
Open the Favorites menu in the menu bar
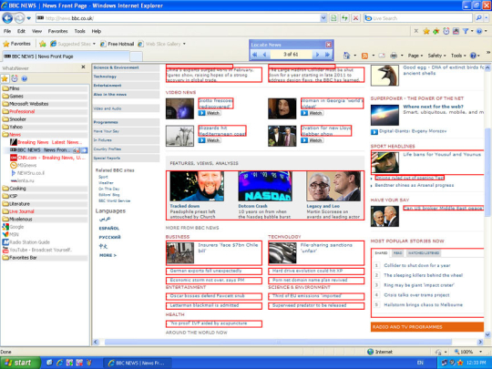click(x=57, y=31)
